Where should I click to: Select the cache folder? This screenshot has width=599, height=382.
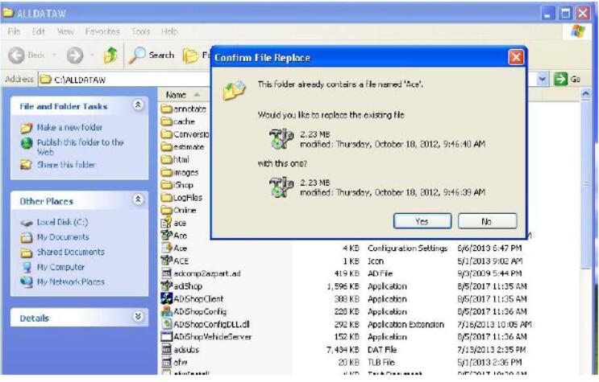point(178,121)
